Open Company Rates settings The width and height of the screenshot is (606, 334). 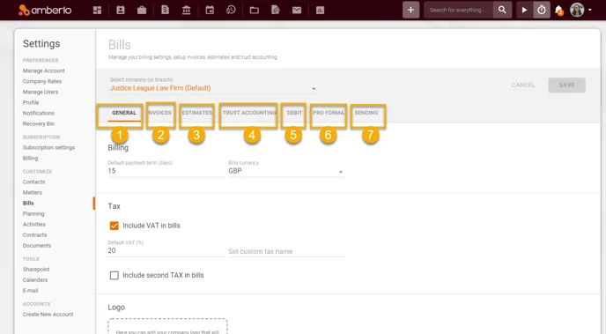tap(42, 82)
